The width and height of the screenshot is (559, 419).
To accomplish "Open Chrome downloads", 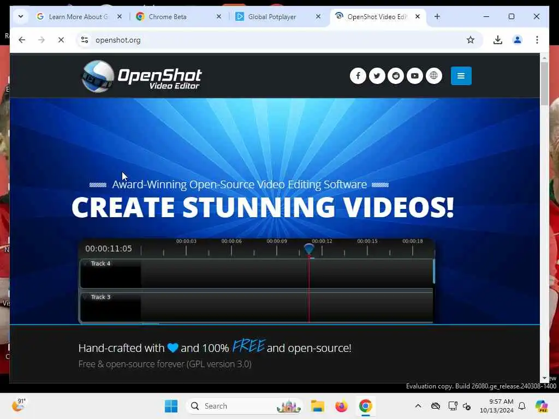I will tap(498, 40).
